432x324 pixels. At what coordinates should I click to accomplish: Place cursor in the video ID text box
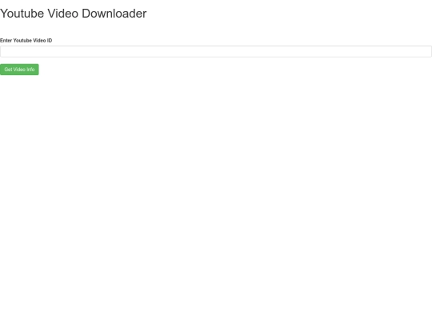(216, 51)
